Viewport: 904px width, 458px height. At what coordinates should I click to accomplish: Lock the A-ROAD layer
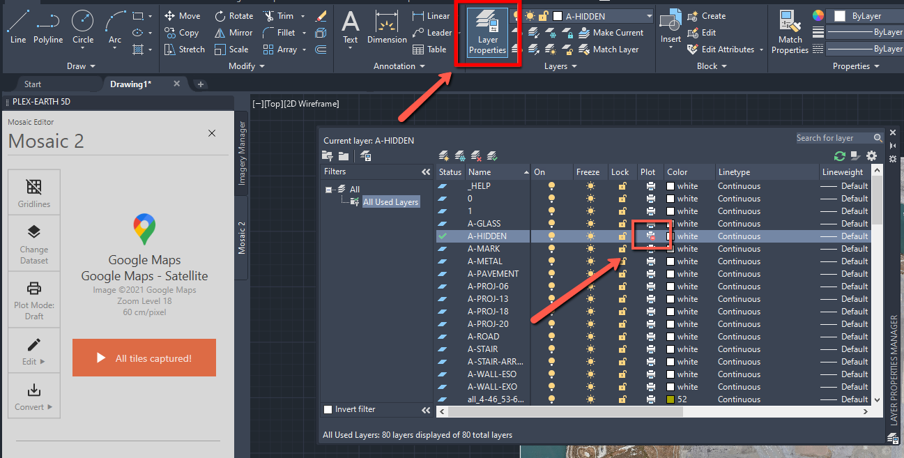coord(622,337)
